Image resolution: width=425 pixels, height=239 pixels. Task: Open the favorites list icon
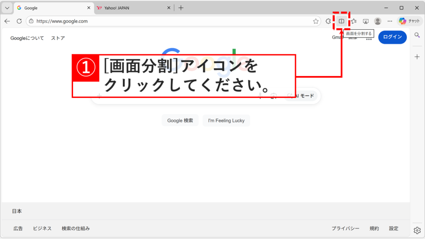tap(353, 21)
